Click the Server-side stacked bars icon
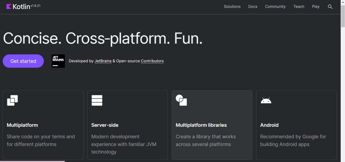Image resolution: width=345 pixels, height=162 pixels. pos(97,101)
